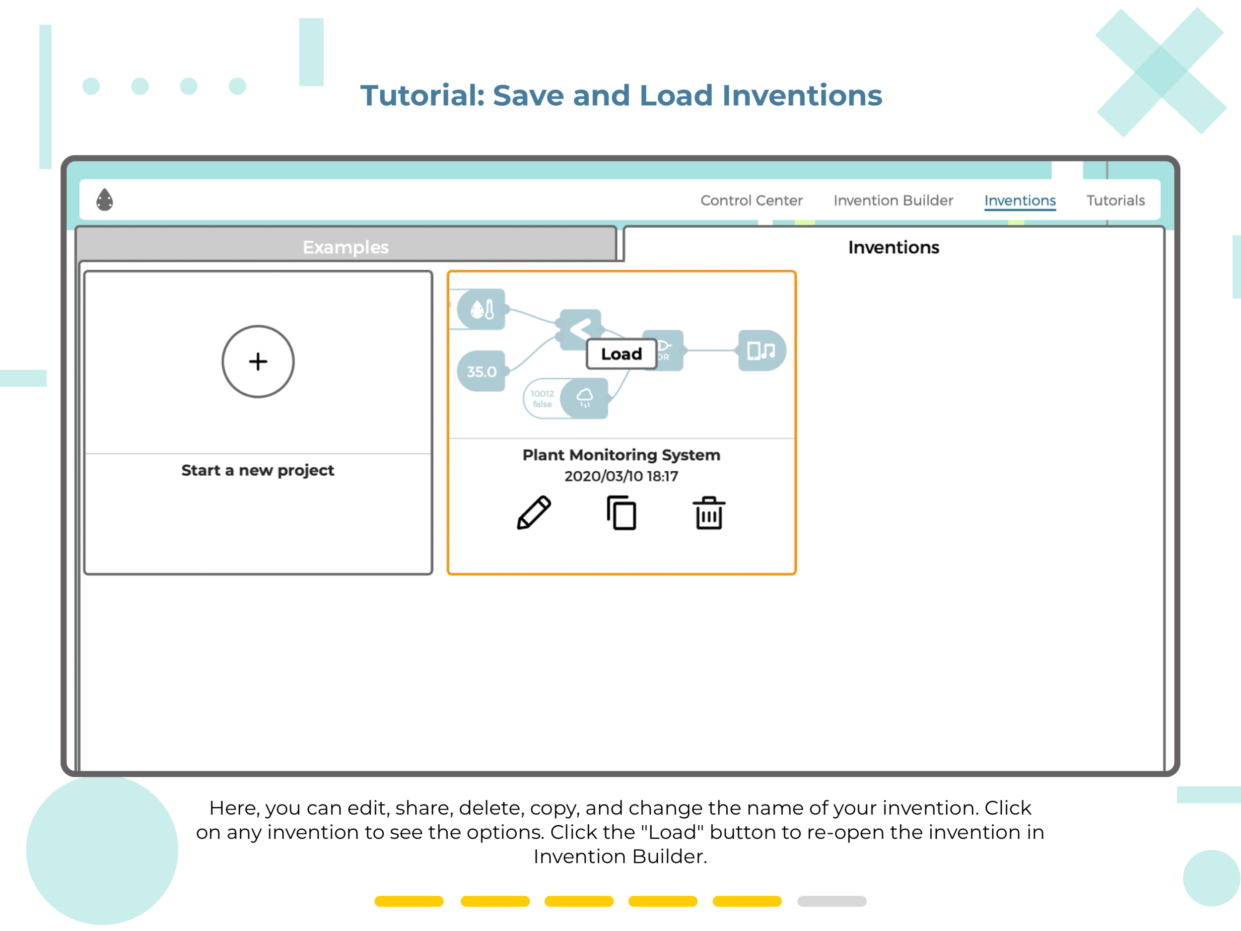Click the gray tutorial progress segment
The width and height of the screenshot is (1241, 931).
[831, 901]
